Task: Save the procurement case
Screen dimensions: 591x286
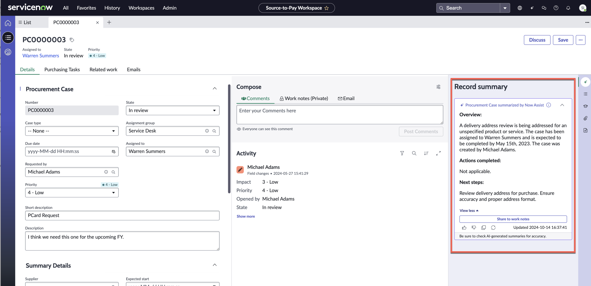Action: pyautogui.click(x=563, y=40)
